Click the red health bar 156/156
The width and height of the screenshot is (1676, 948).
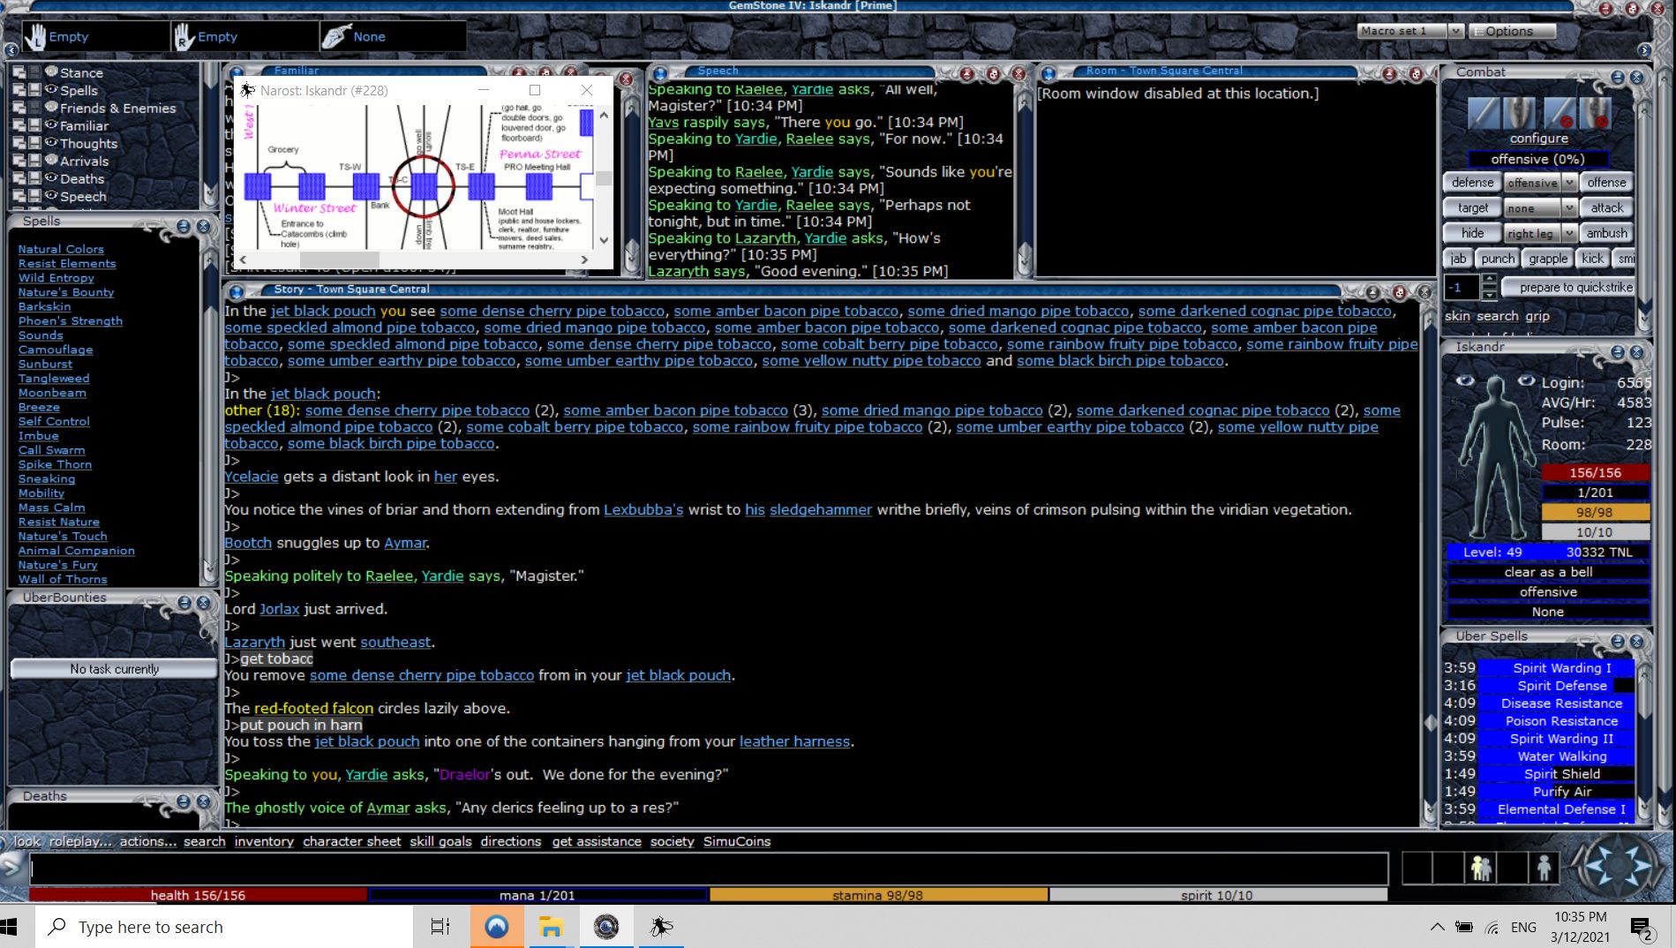pyautogui.click(x=198, y=895)
